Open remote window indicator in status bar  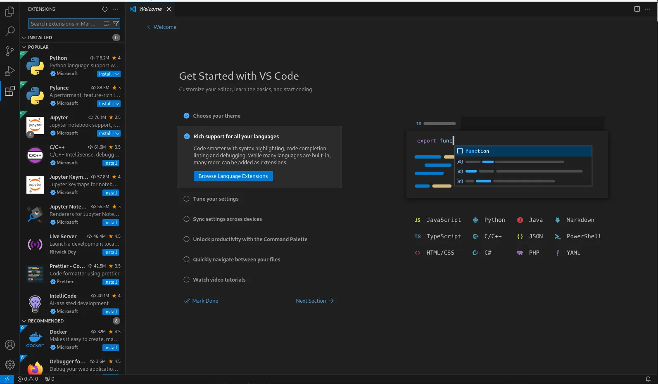tap(7, 379)
